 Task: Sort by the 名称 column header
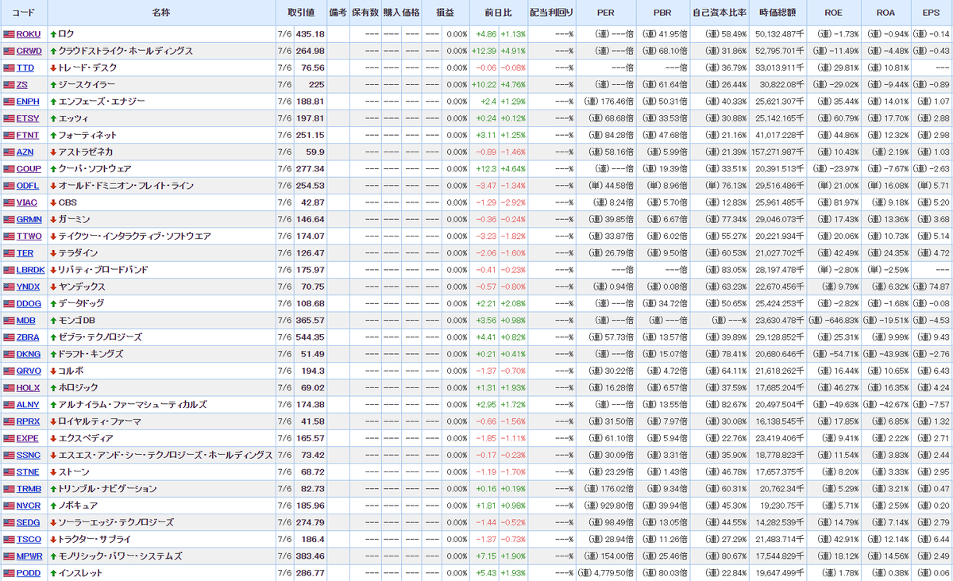pos(161,13)
